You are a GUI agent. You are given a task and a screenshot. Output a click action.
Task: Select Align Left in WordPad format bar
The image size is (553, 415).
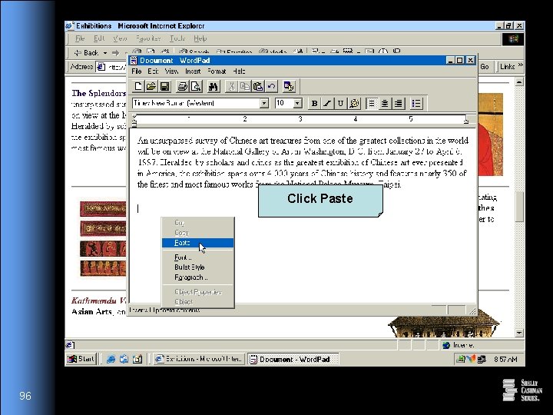[372, 104]
